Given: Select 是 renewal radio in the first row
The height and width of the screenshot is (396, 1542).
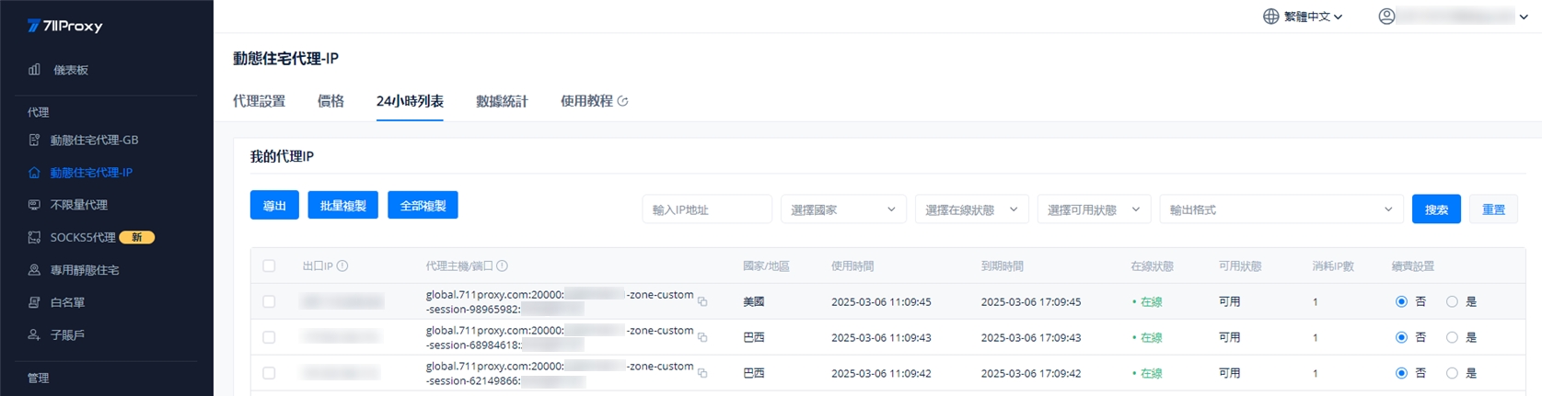Looking at the screenshot, I should [1452, 301].
